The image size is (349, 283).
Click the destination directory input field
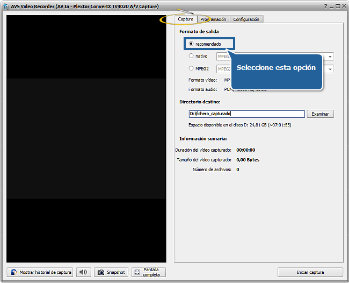coord(246,114)
